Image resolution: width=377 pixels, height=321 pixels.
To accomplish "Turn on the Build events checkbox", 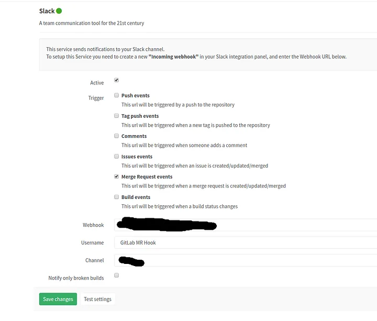I will (116, 197).
